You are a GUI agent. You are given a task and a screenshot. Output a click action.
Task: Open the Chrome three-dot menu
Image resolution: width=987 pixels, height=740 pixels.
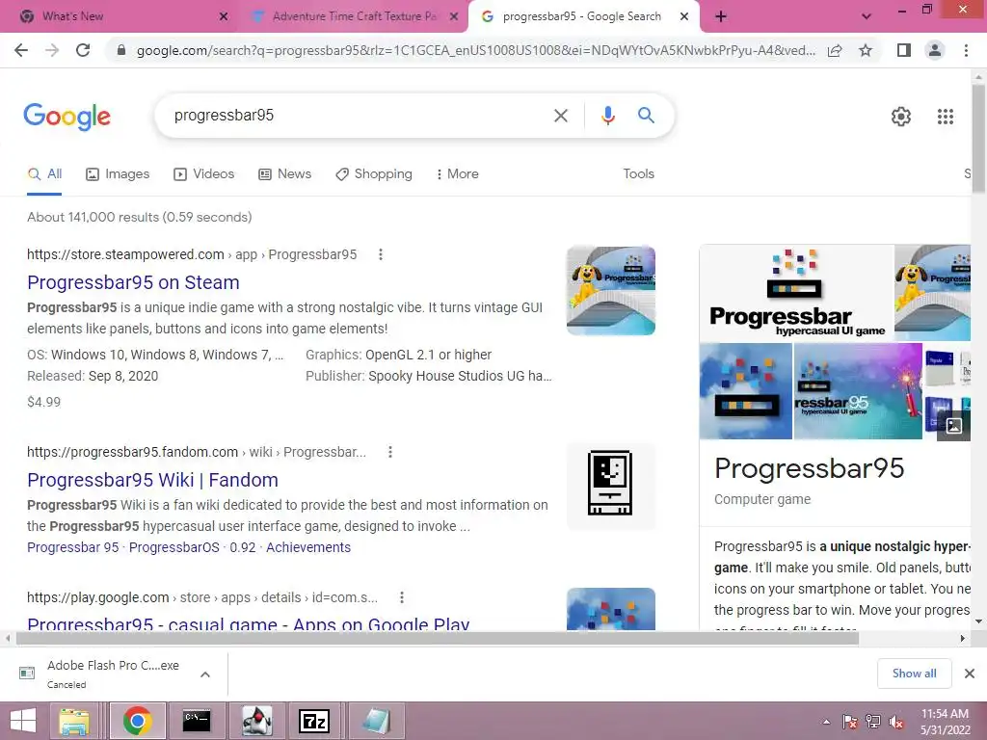(966, 50)
